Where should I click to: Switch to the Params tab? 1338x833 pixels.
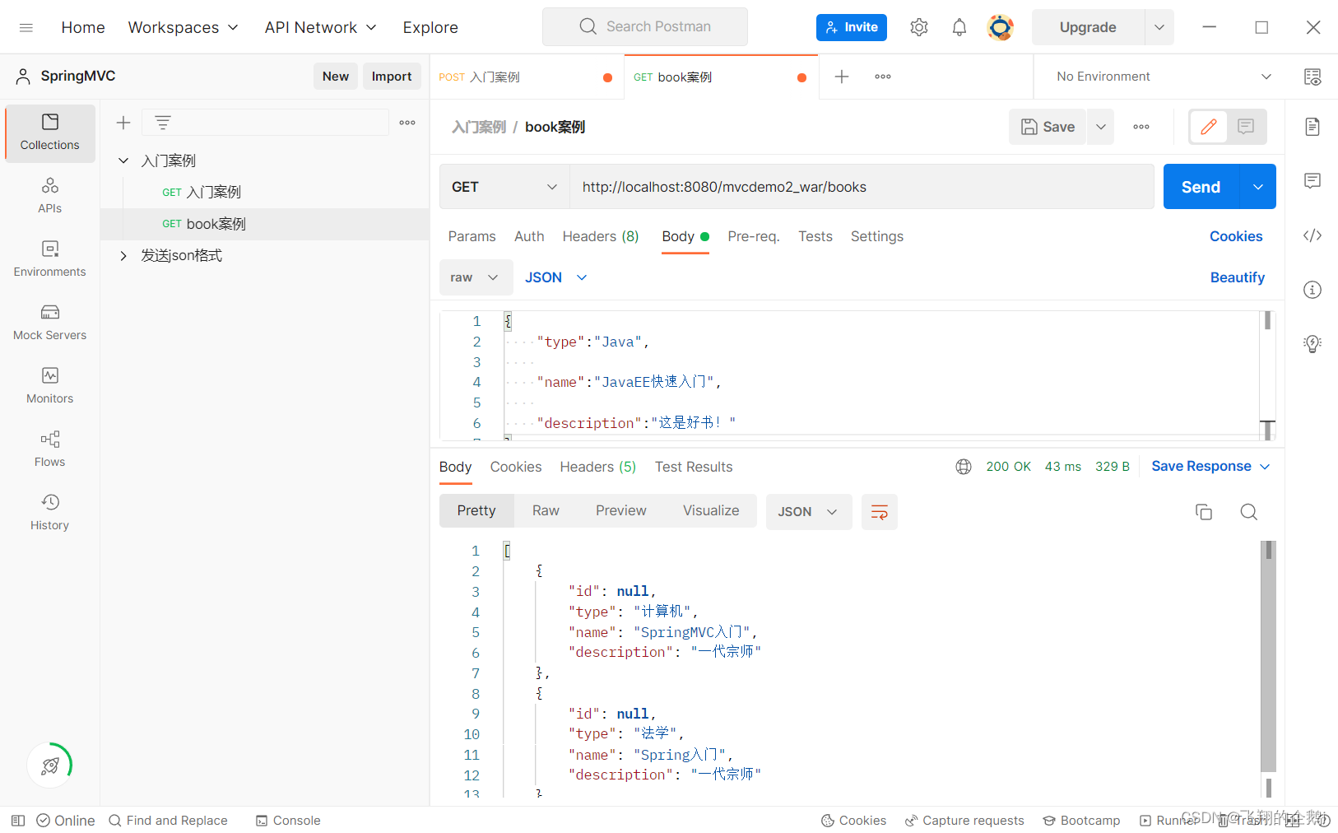click(x=472, y=236)
